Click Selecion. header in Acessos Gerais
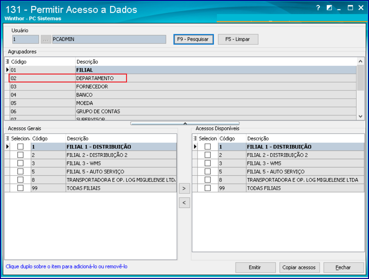Screen dimensions: 369x279 (20, 139)
